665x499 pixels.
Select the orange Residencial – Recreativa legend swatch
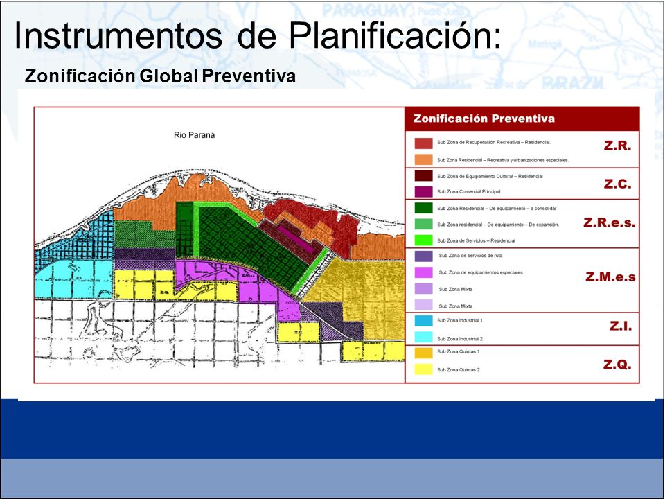pyautogui.click(x=423, y=159)
